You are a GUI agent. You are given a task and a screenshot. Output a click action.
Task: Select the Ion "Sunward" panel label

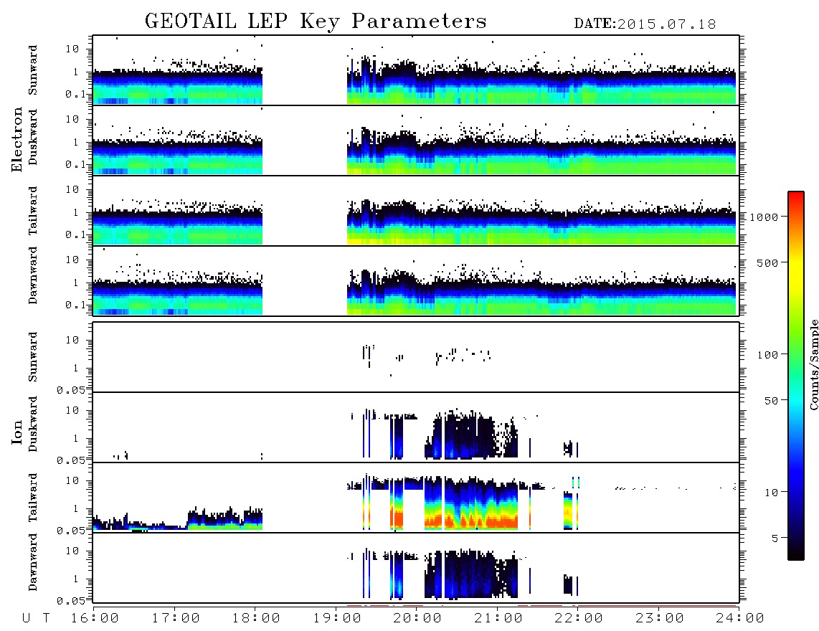[x=33, y=357]
